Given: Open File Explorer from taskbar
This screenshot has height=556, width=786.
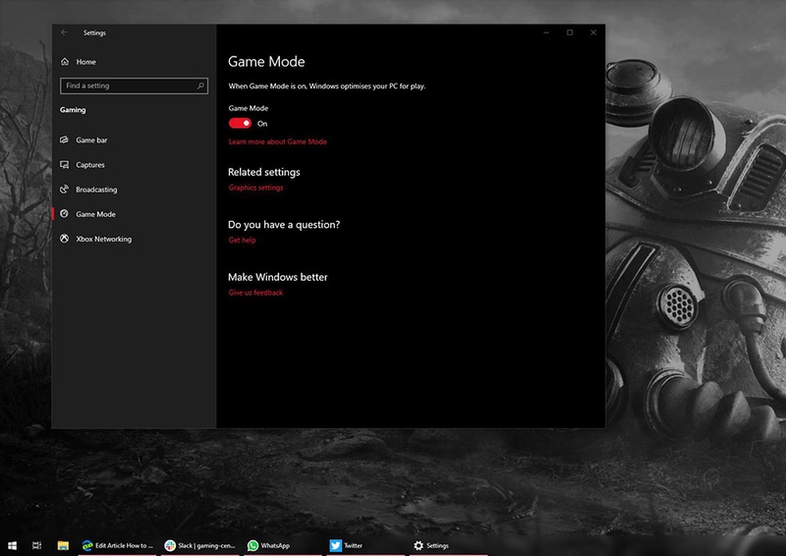Looking at the screenshot, I should [63, 545].
